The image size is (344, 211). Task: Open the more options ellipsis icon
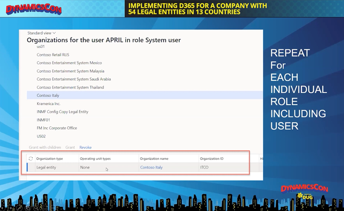tap(53, 208)
